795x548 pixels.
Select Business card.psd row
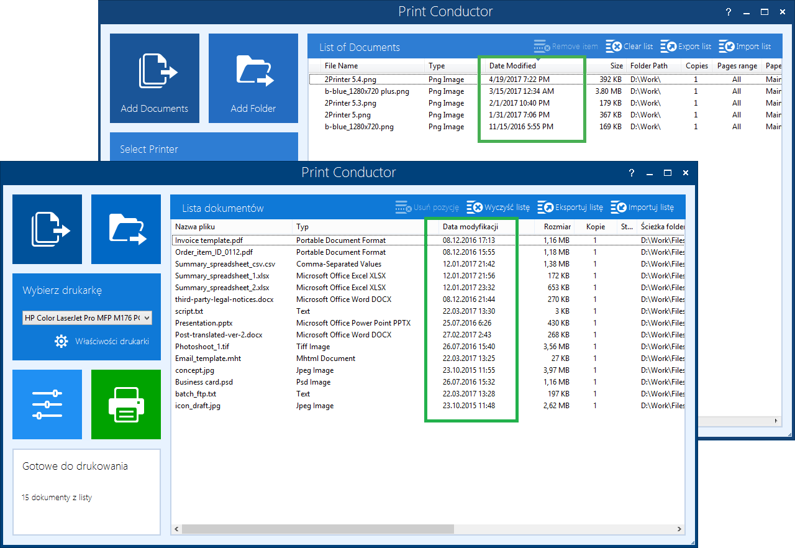[x=429, y=382]
